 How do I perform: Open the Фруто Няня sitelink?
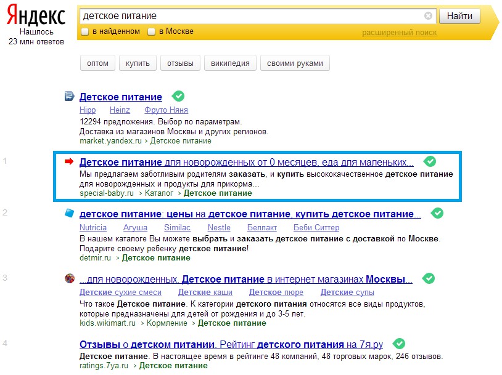tap(166, 110)
